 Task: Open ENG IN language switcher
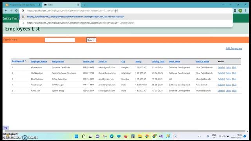(214, 136)
